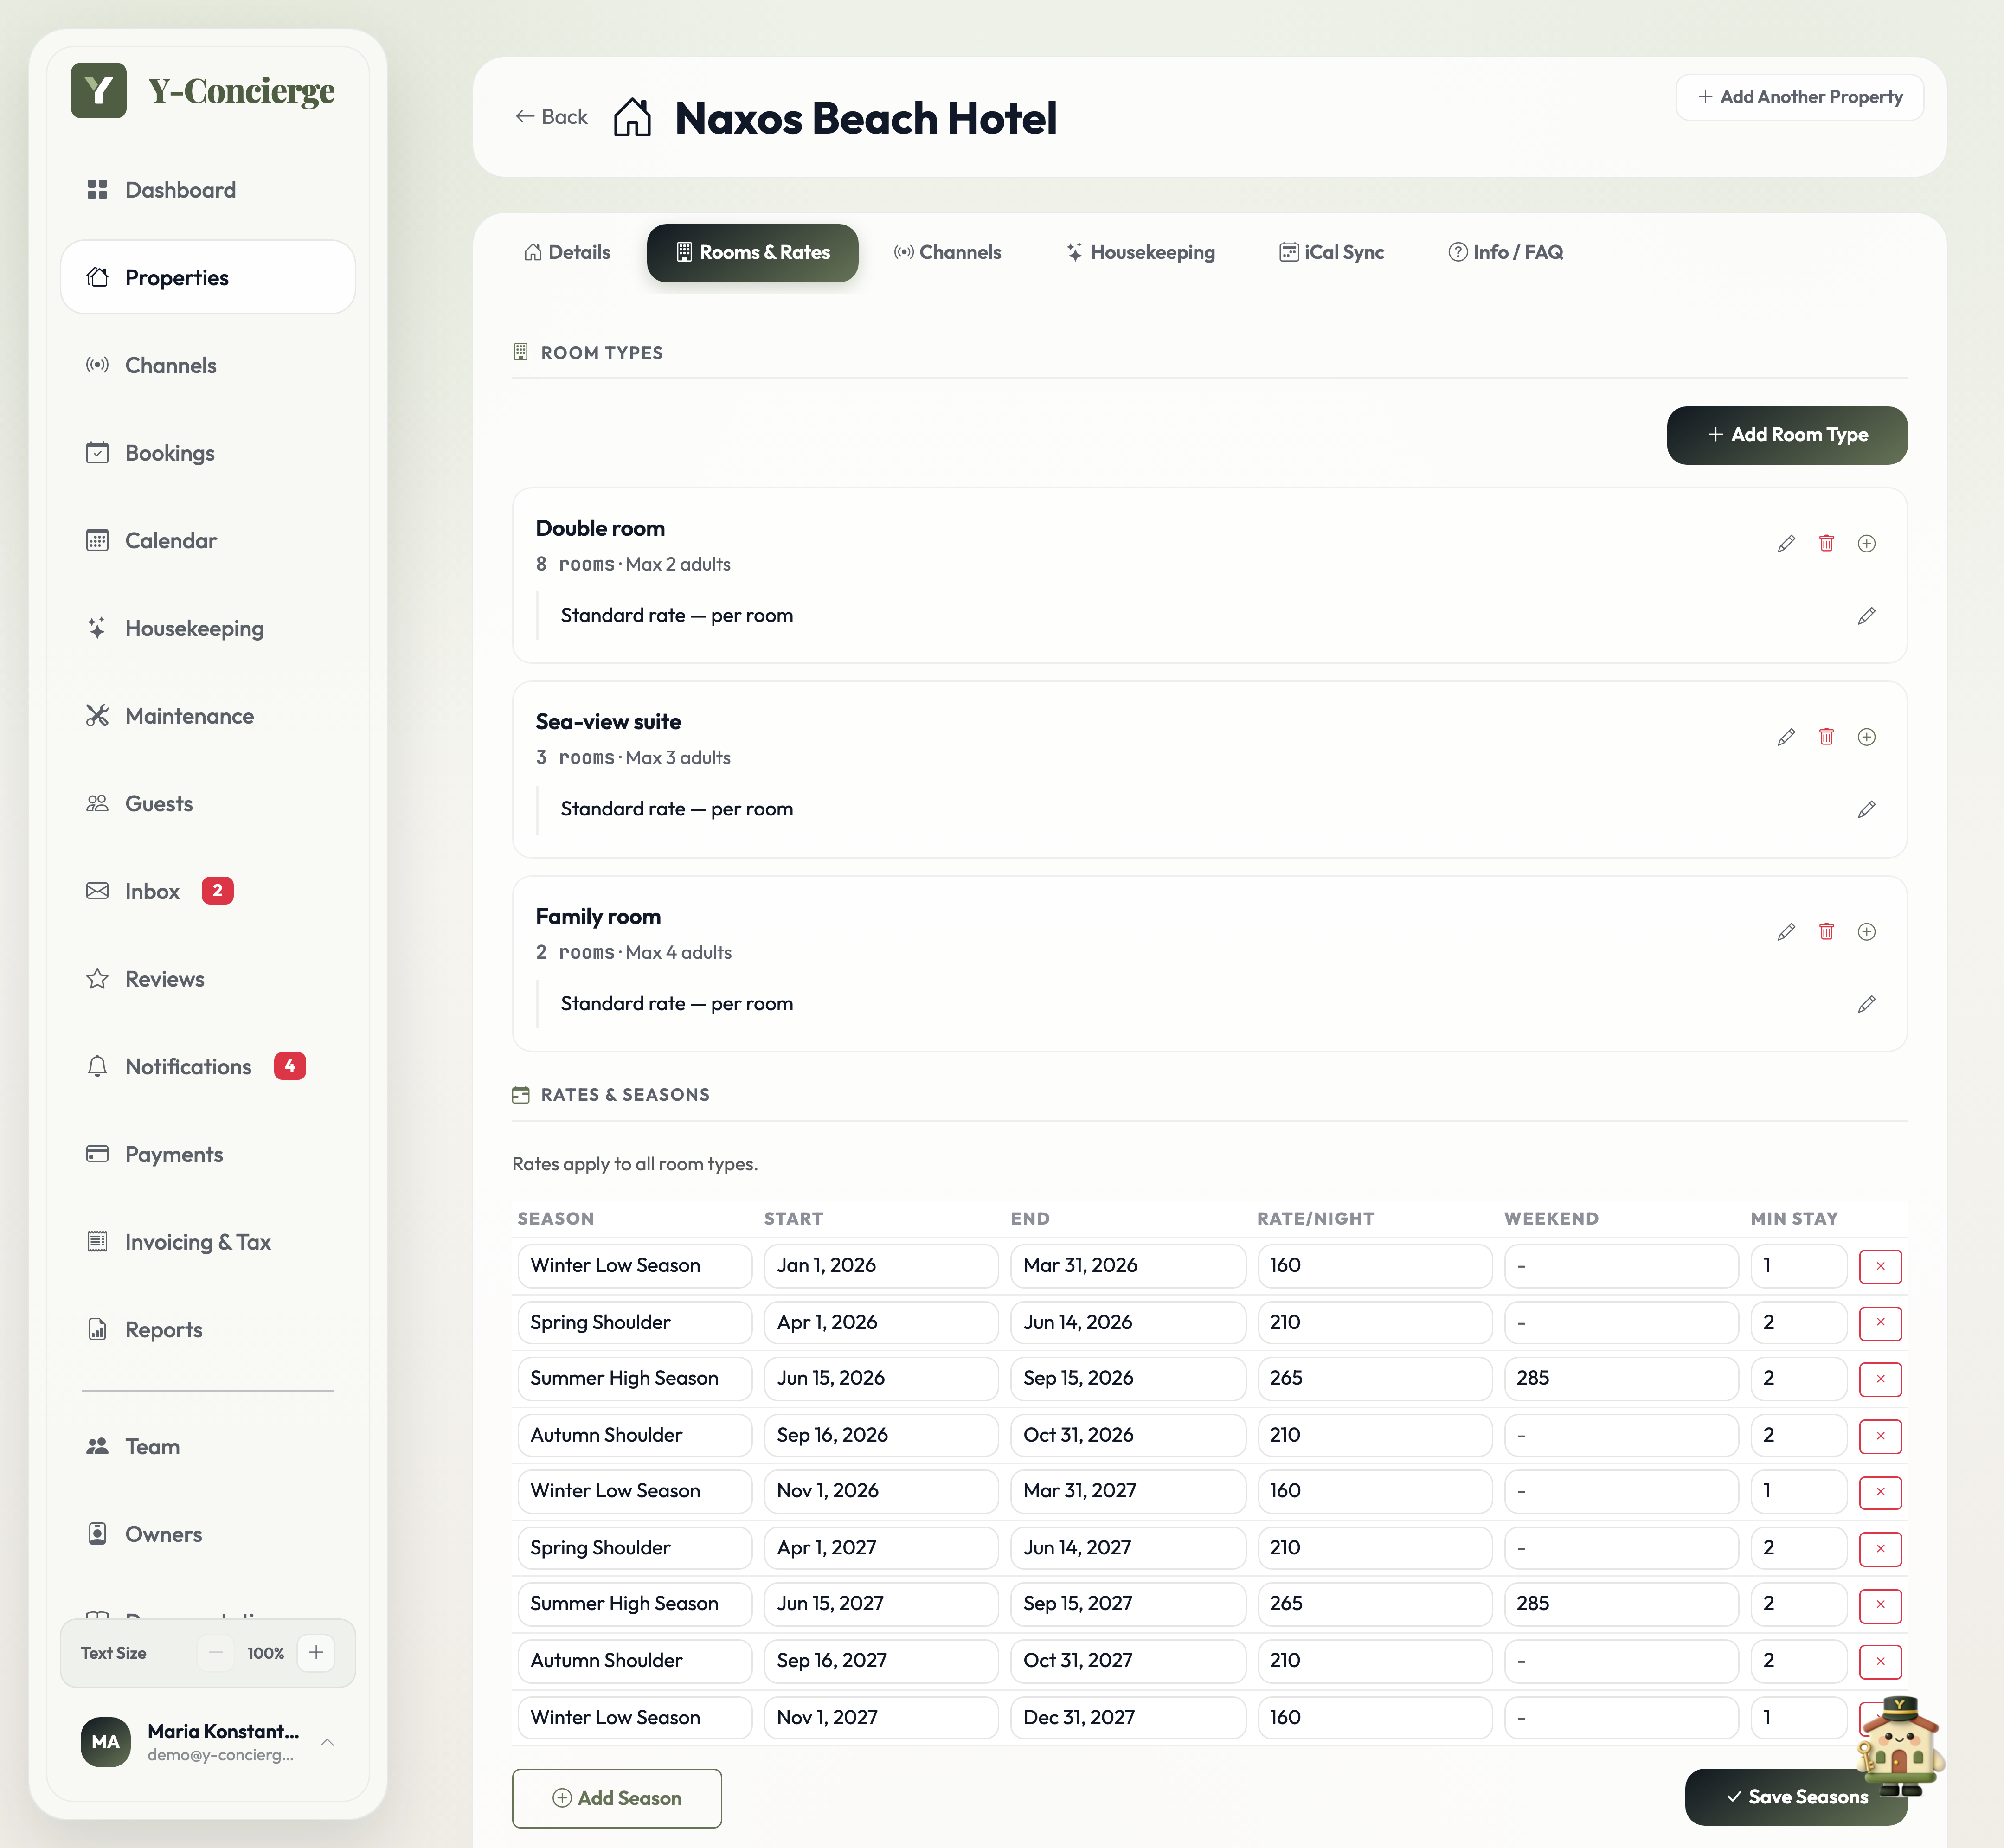
Task: Delete the Sea-view suite trash icon
Action: click(x=1826, y=737)
